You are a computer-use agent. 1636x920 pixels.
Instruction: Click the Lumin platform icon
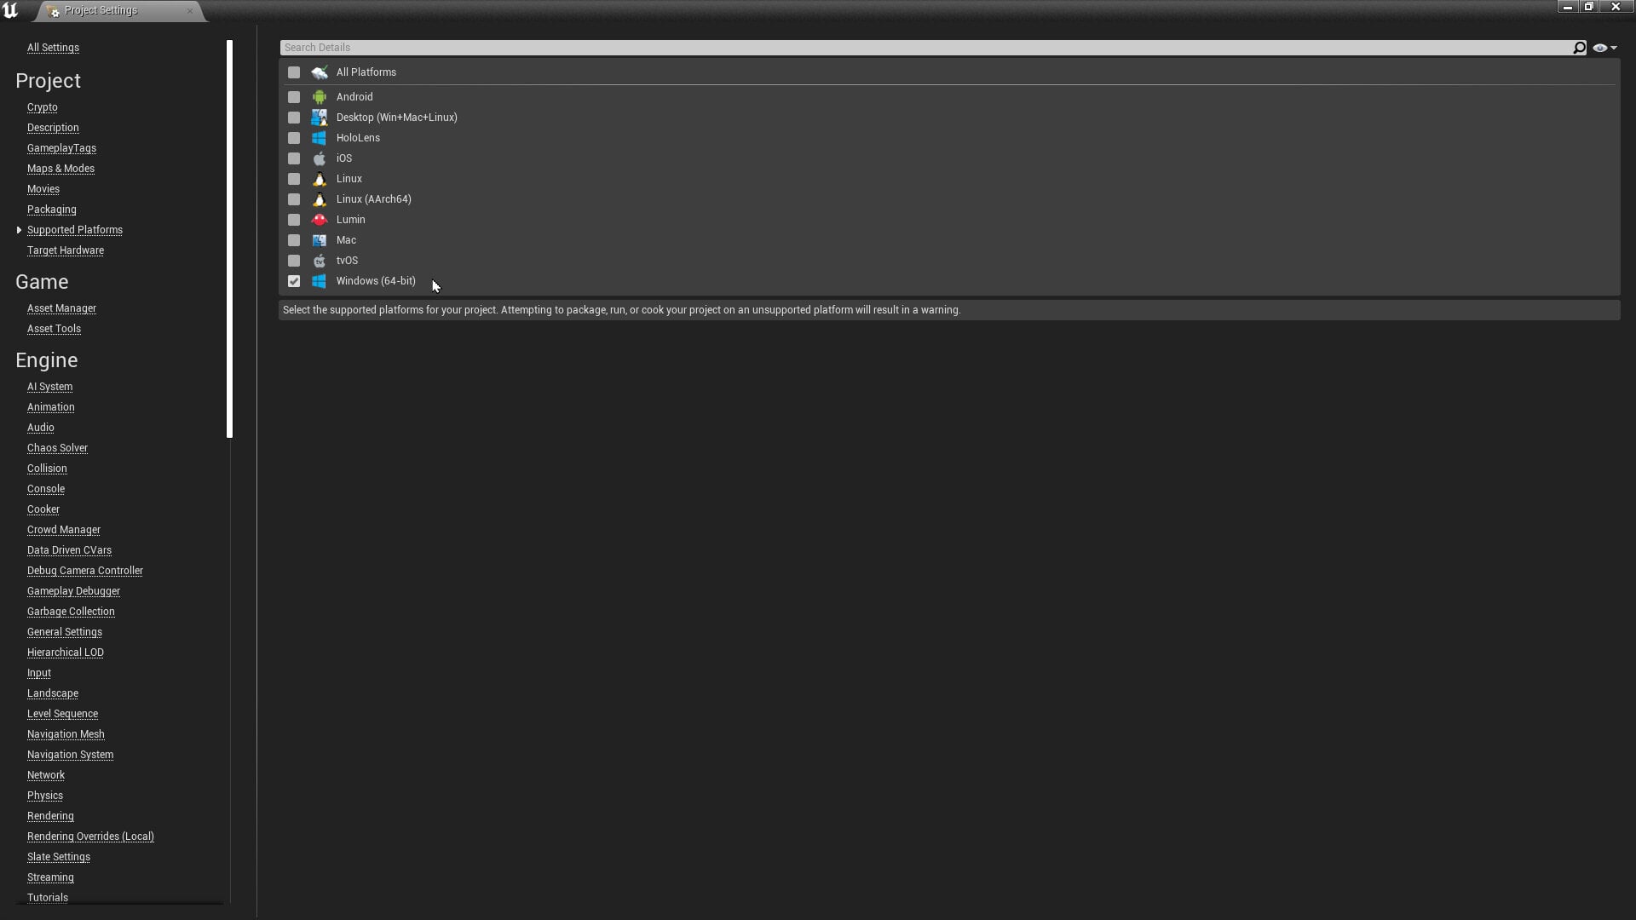[x=320, y=220]
